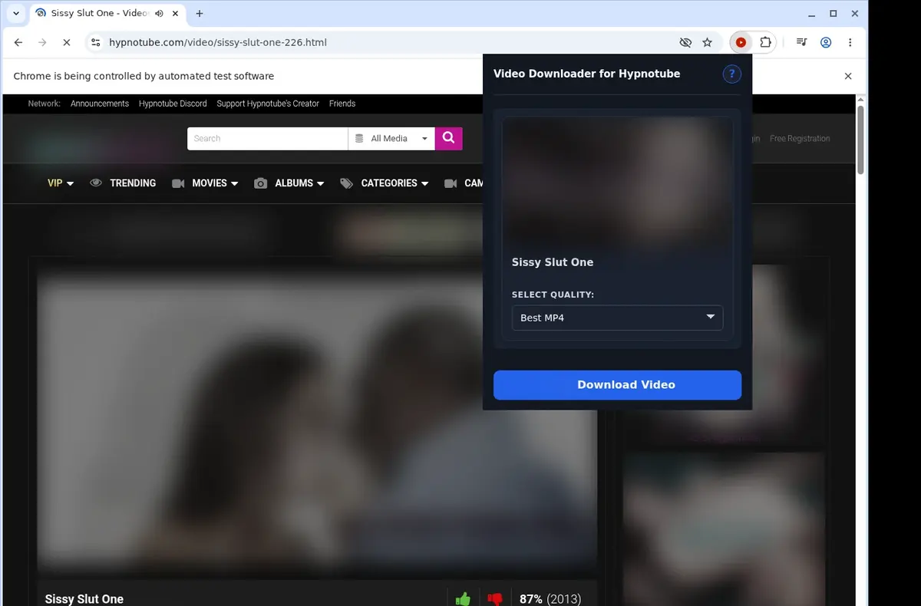921x606 pixels.
Task: Open the Trending section
Action: point(123,183)
